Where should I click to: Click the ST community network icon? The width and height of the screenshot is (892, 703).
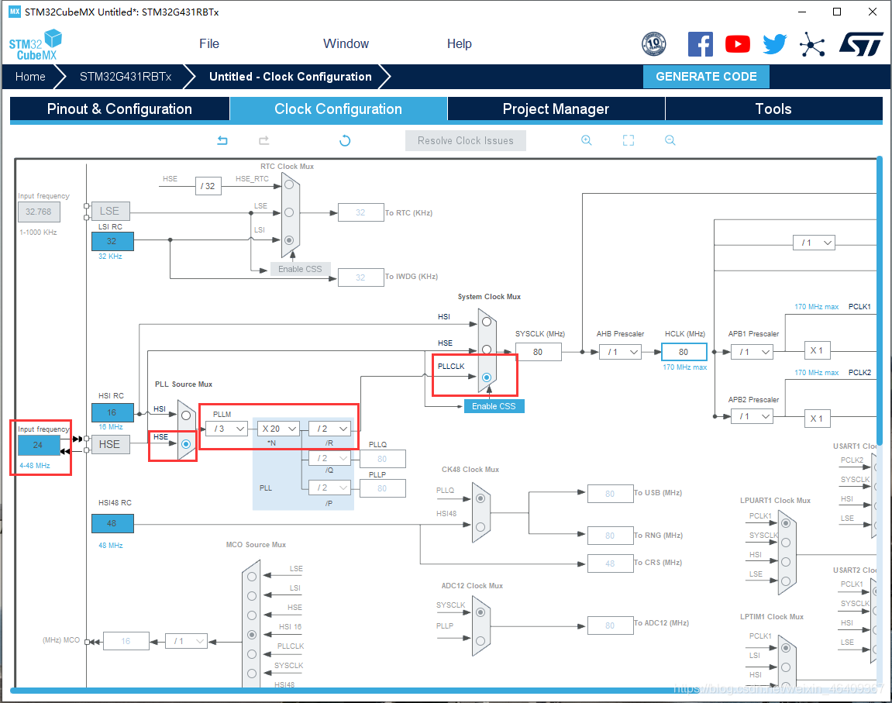[812, 44]
